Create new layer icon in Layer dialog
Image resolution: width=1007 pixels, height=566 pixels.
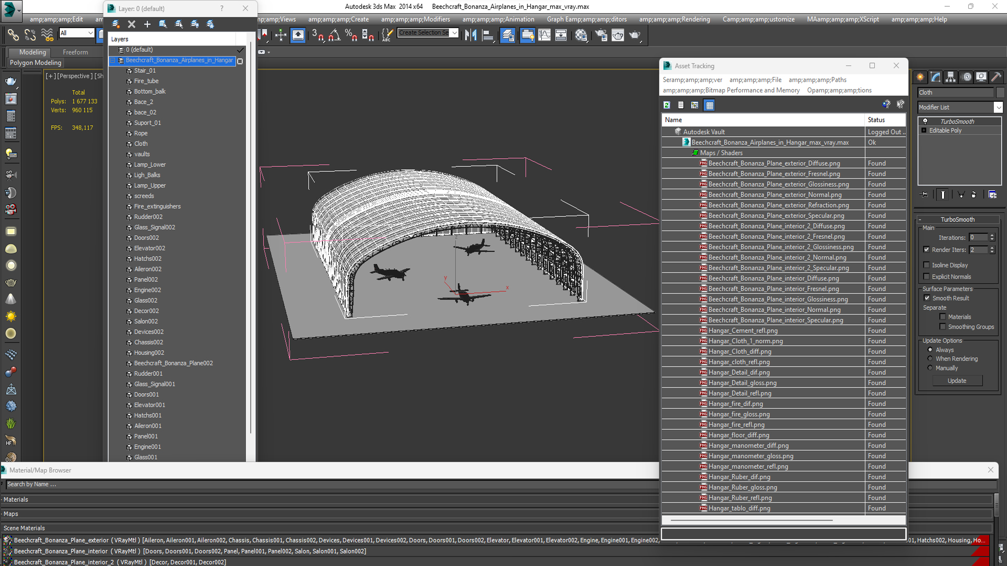coord(116,24)
